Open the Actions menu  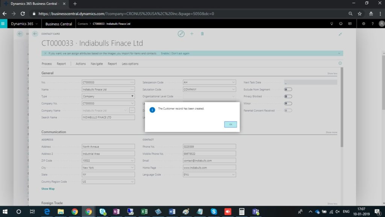pyautogui.click(x=81, y=64)
